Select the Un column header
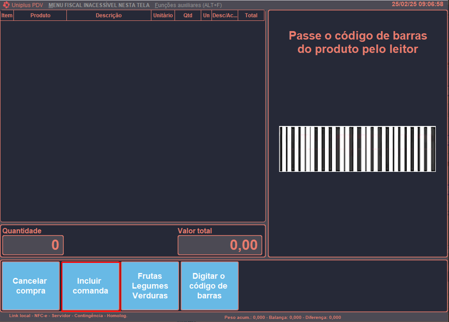The image size is (449, 322). (206, 15)
